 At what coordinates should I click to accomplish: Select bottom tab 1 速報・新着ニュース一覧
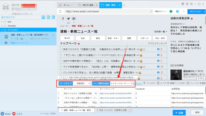coord(77,110)
